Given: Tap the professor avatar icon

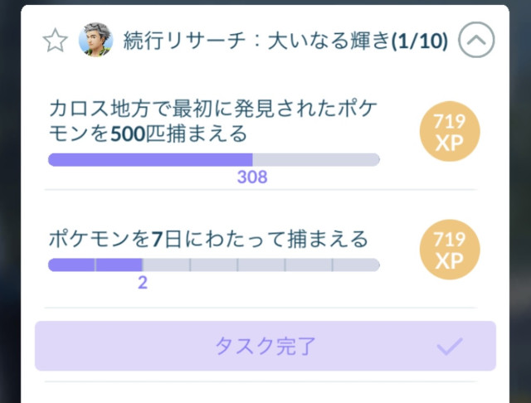Looking at the screenshot, I should pos(95,40).
